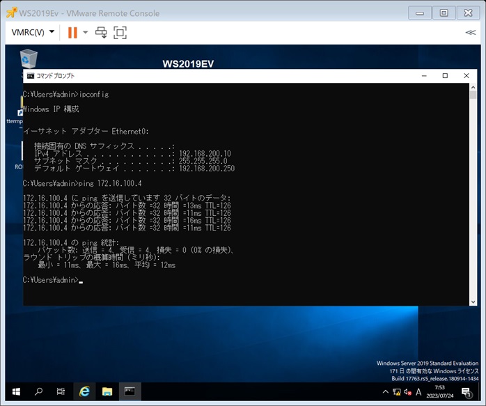Image resolution: width=486 pixels, height=406 pixels.
Task: Select Command Prompt taskbar button
Action: click(x=130, y=391)
